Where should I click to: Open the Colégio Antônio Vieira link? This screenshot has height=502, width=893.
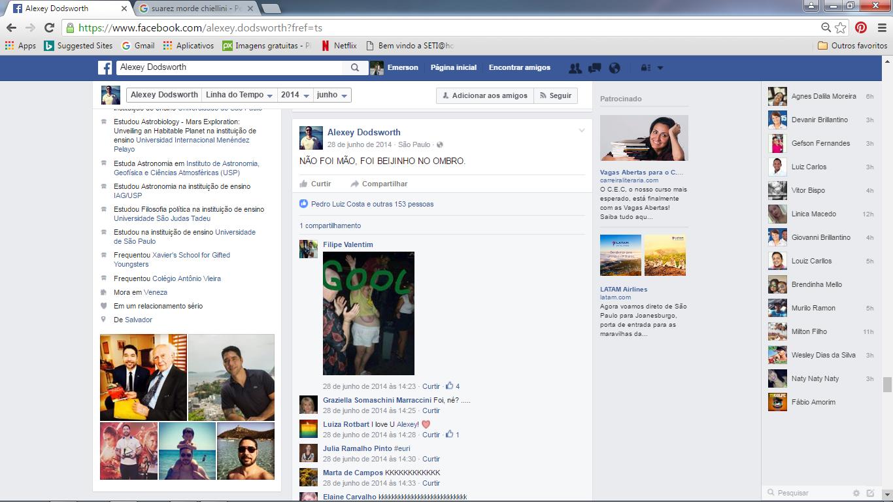click(x=187, y=278)
